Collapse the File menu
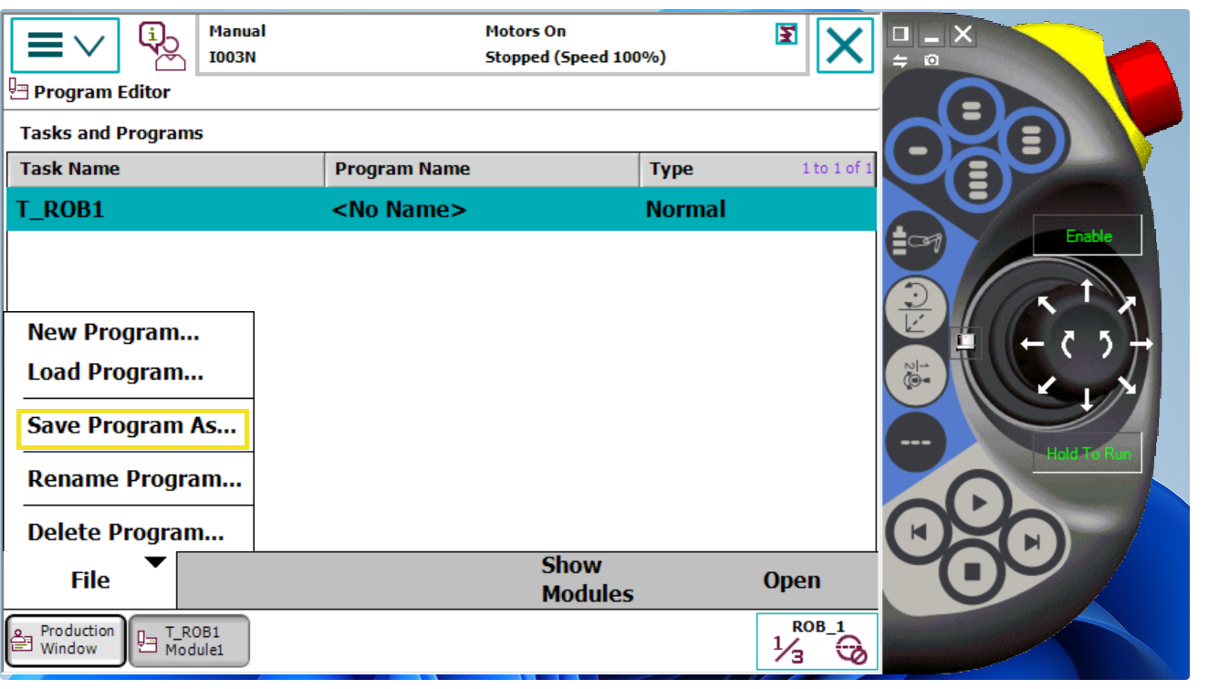Screen dimensions: 1208x689 point(90,579)
